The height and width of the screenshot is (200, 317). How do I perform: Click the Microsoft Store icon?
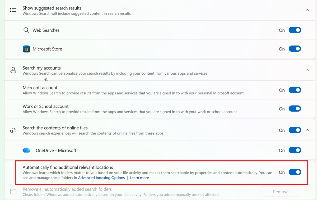point(26,49)
